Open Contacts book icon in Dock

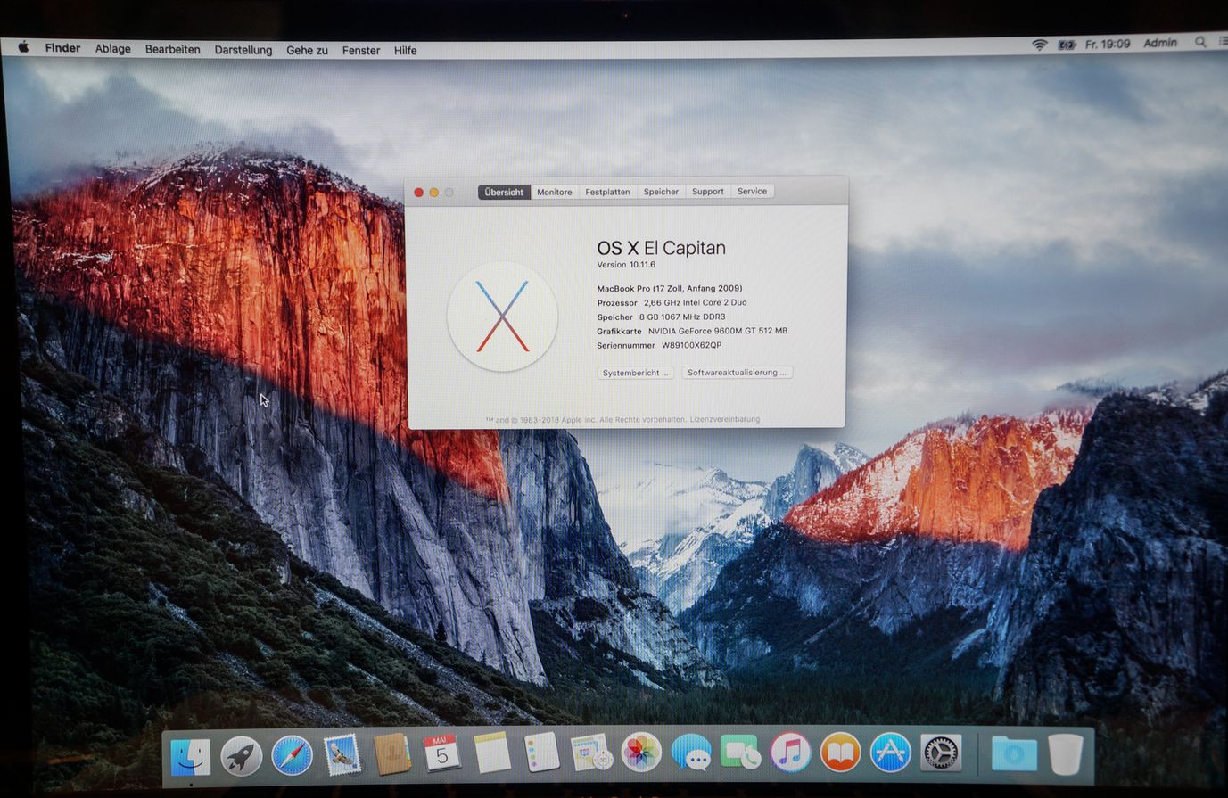pos(391,754)
